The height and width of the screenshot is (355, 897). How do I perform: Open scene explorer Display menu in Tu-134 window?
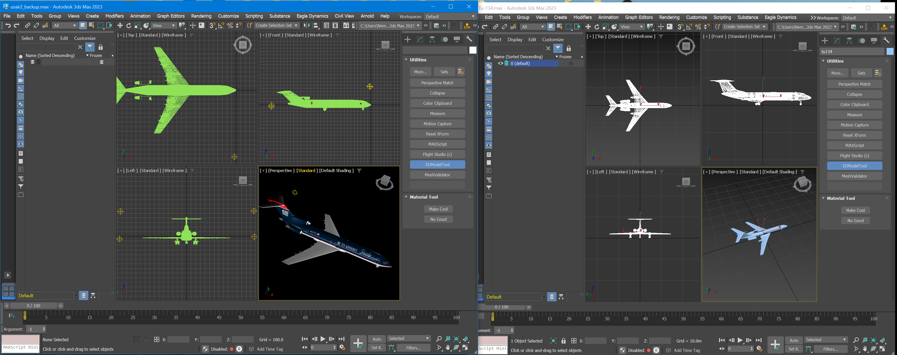[515, 40]
